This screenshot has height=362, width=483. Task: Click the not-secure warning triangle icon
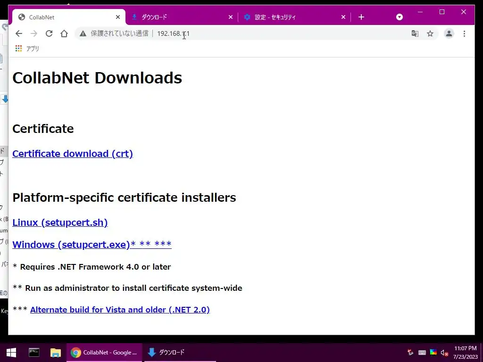83,33
